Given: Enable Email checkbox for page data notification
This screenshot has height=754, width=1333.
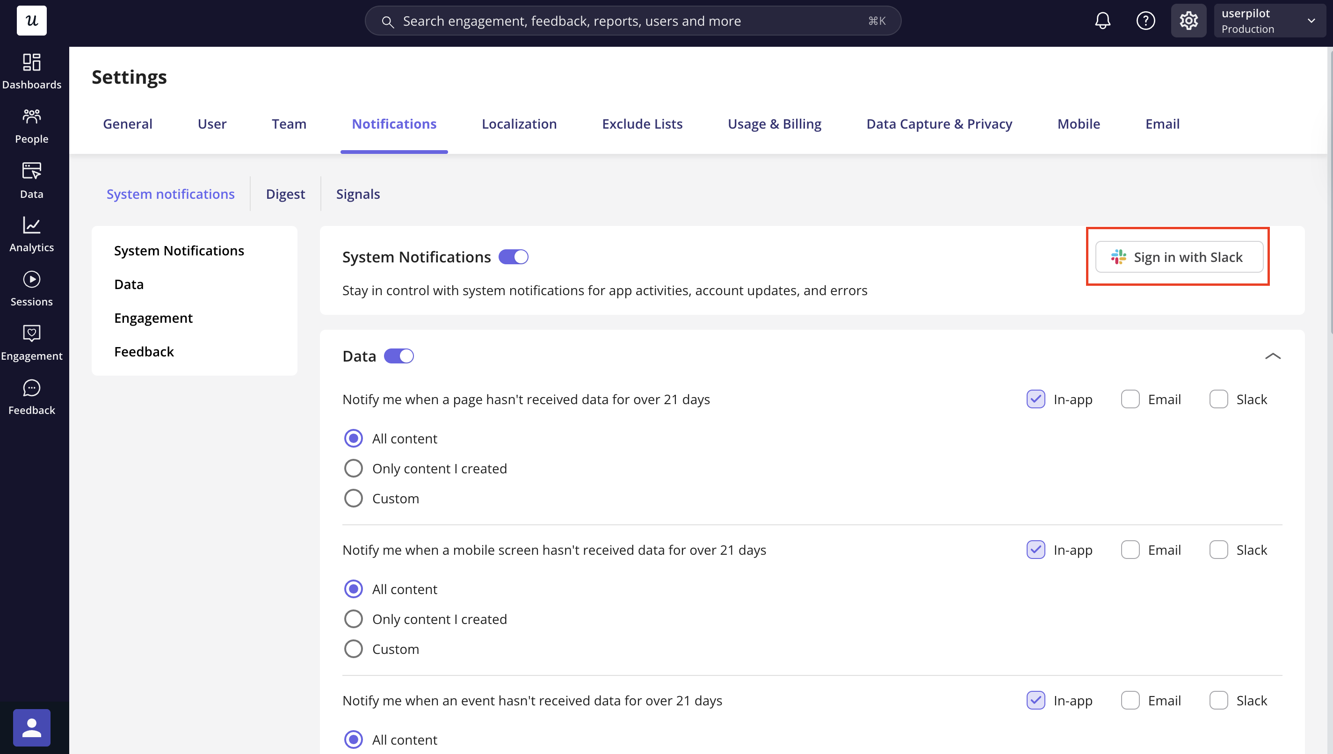Looking at the screenshot, I should tap(1130, 399).
